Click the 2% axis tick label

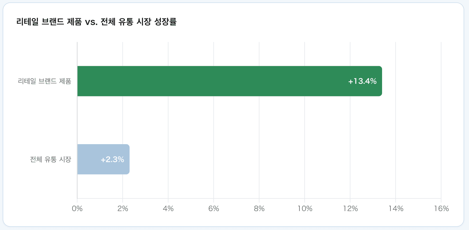click(x=123, y=208)
